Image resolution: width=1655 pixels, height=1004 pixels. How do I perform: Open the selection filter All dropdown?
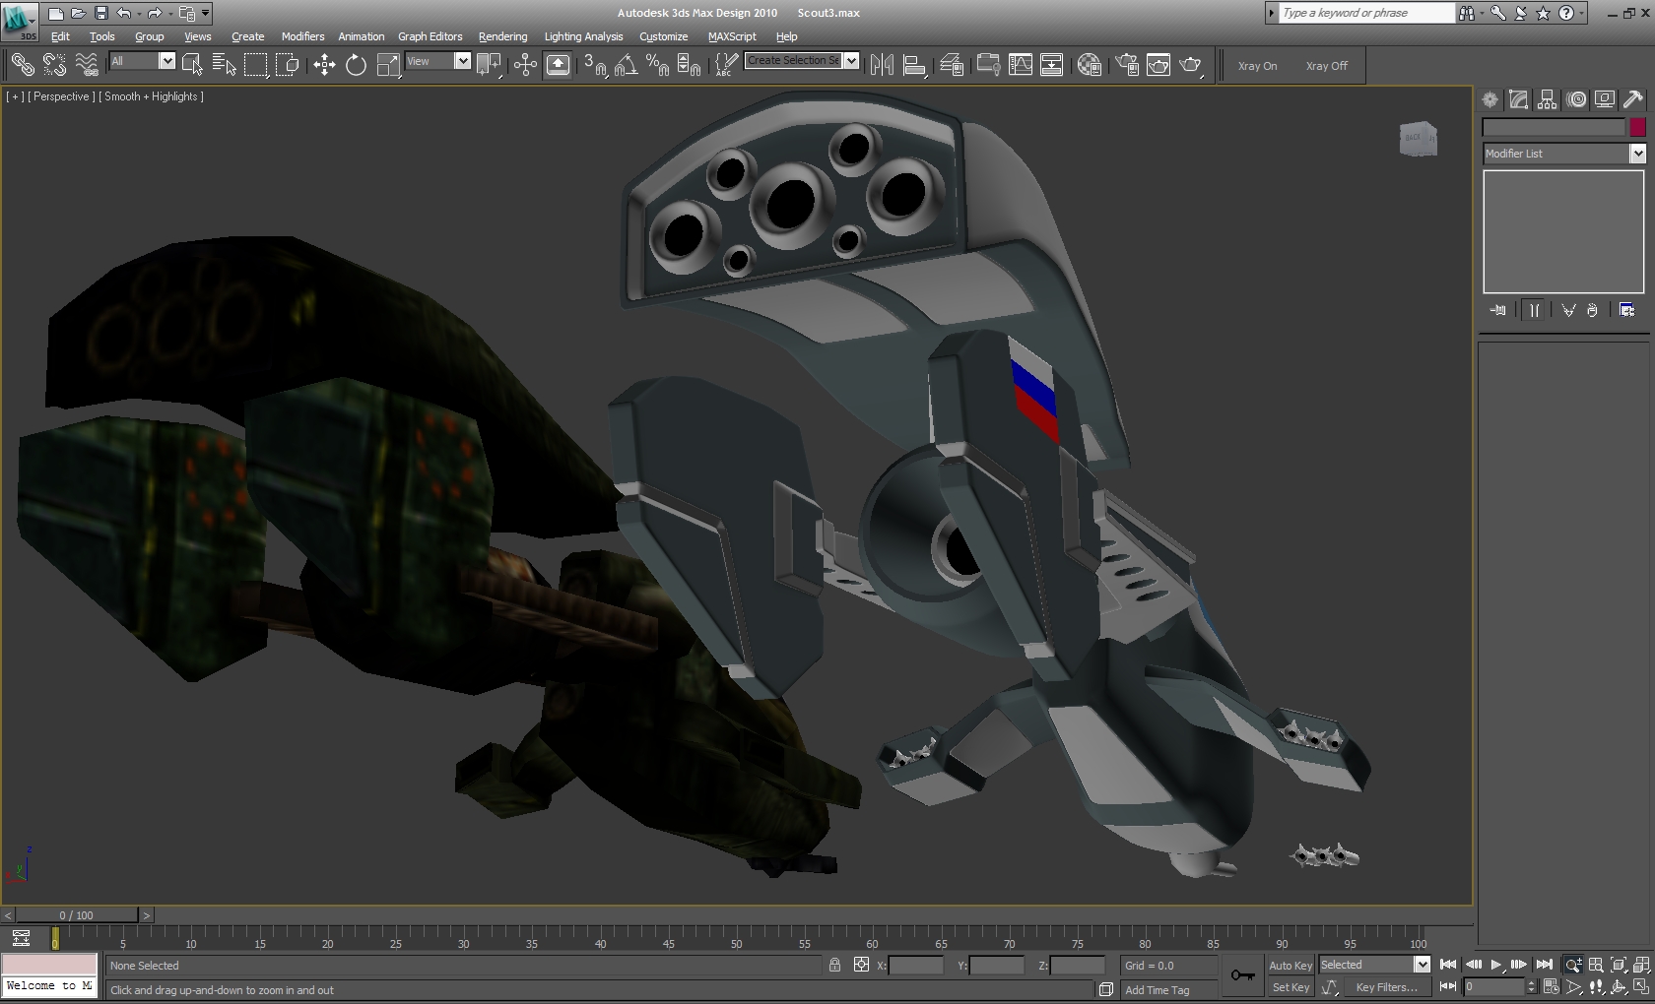(x=166, y=61)
